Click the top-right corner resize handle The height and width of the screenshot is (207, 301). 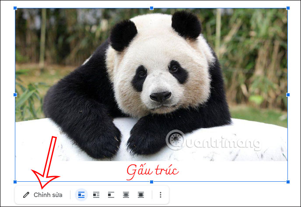[288, 8]
